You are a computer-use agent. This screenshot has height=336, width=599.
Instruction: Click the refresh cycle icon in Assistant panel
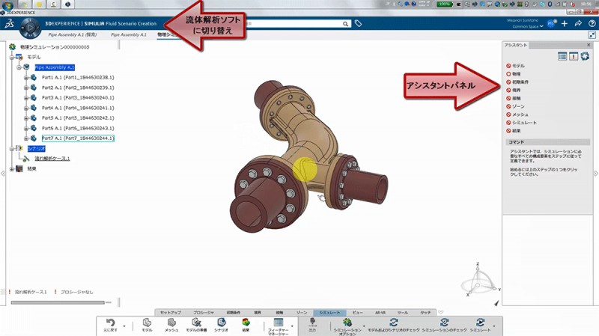pyautogui.click(x=585, y=57)
